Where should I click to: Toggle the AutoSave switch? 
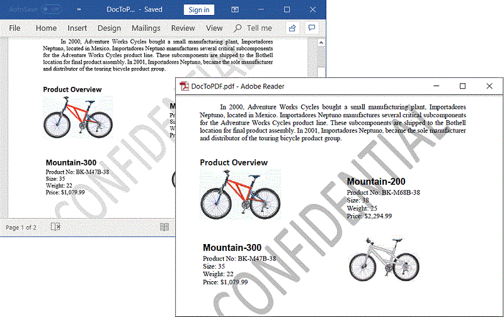click(52, 9)
